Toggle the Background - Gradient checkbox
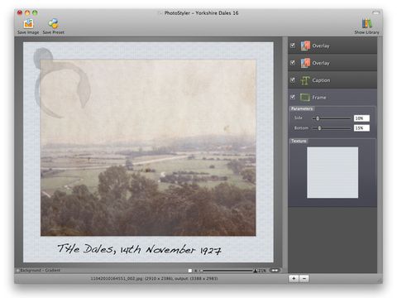Screen dimensions: 397x298 click(18, 271)
